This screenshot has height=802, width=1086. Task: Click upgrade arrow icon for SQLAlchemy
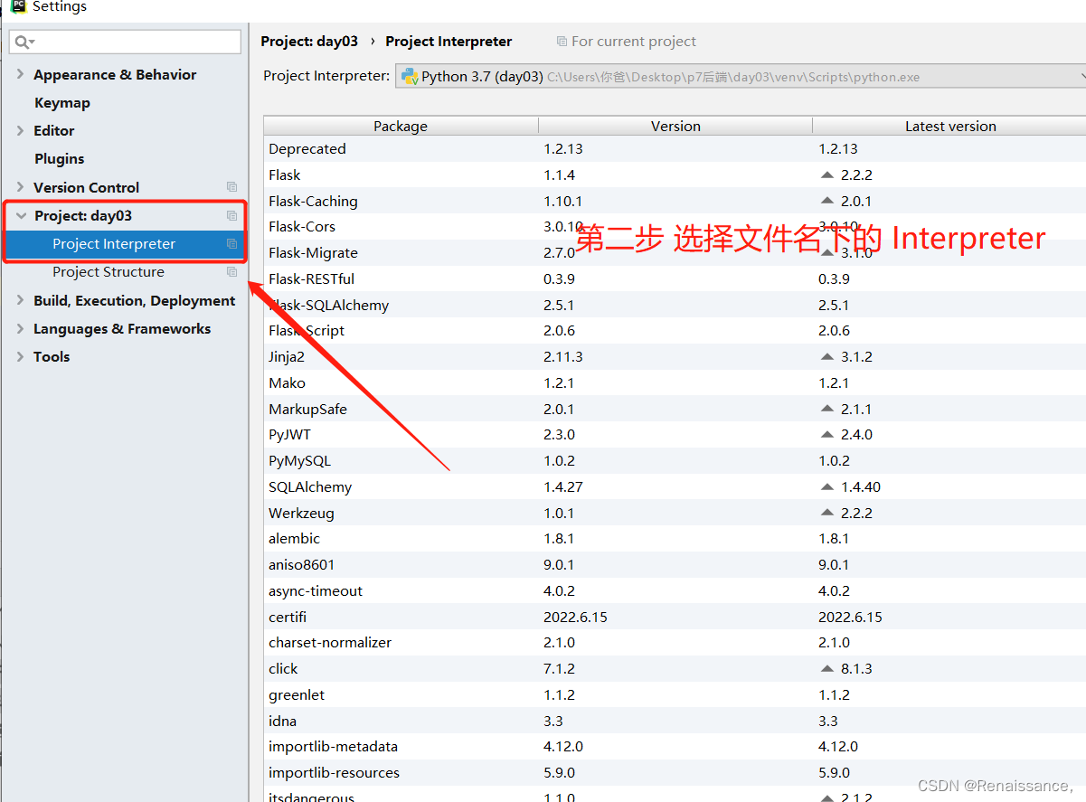pos(826,486)
